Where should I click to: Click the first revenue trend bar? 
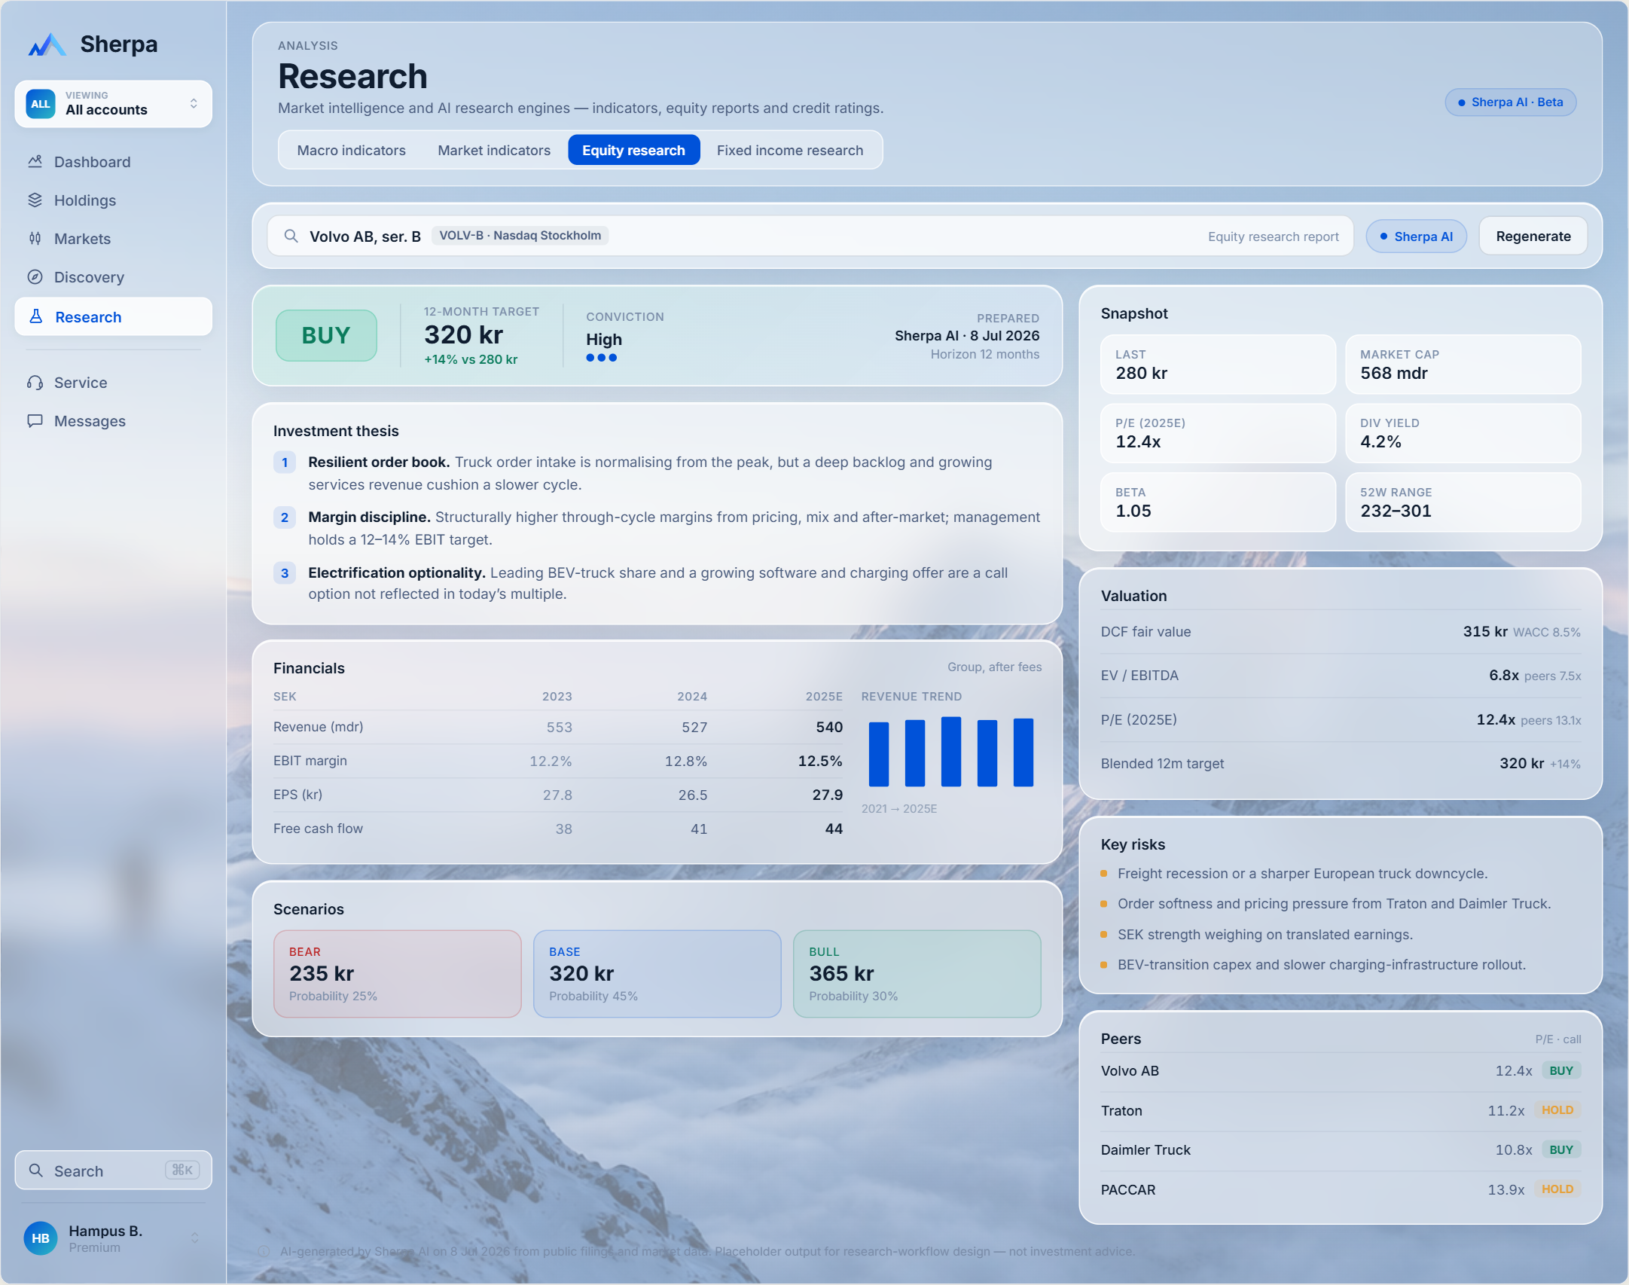click(879, 754)
